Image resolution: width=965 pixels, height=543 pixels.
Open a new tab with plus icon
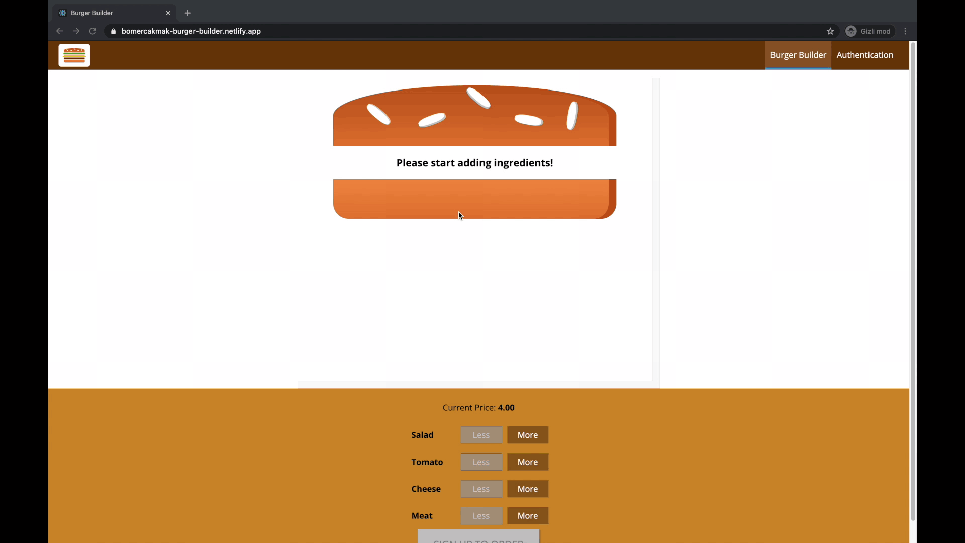[188, 13]
